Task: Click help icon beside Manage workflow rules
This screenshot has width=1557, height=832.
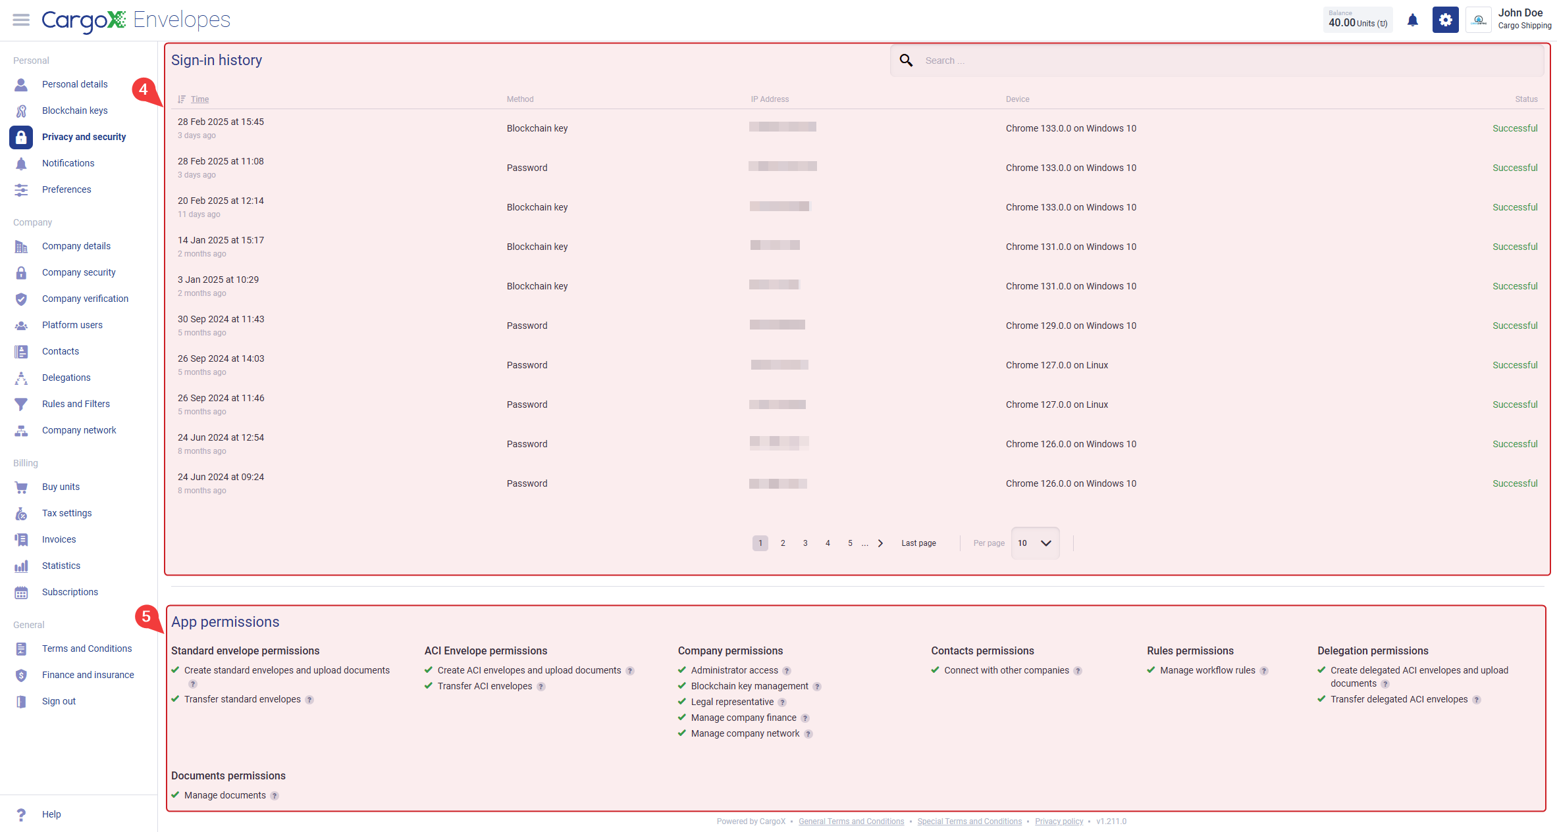Action: (x=1264, y=671)
